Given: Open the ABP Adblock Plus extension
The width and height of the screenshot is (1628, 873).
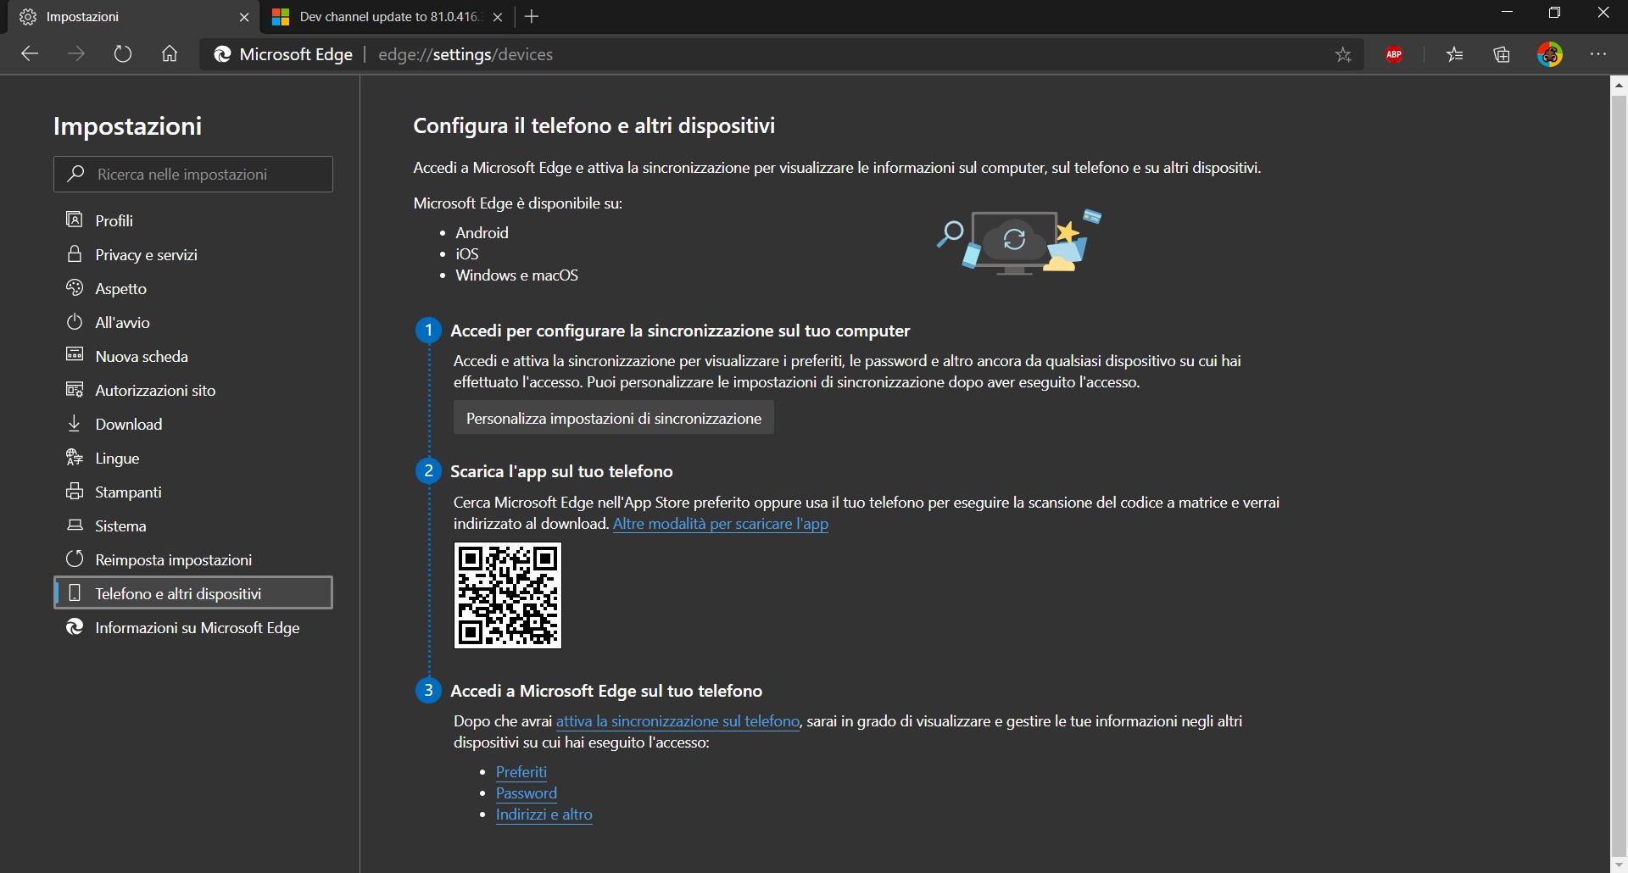Looking at the screenshot, I should (x=1394, y=54).
